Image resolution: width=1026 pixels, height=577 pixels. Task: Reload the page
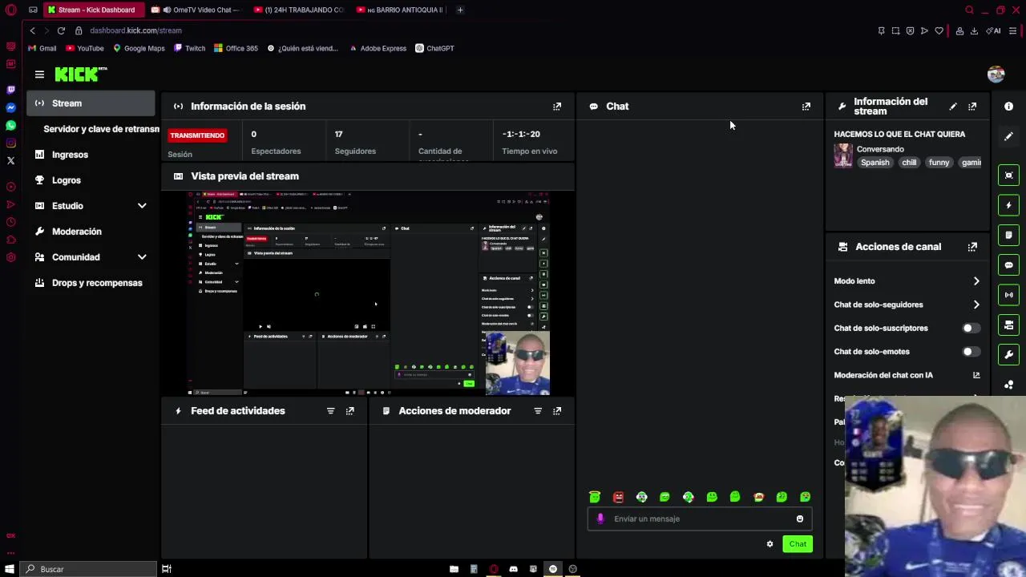point(61,30)
